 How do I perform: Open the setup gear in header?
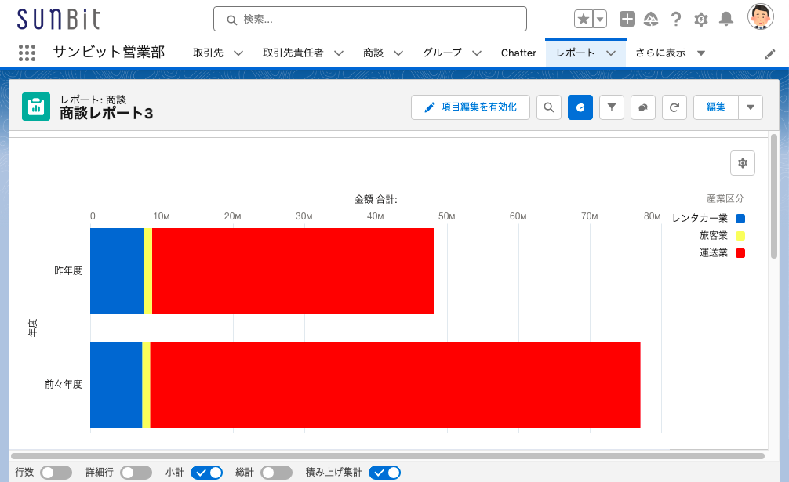(x=701, y=20)
